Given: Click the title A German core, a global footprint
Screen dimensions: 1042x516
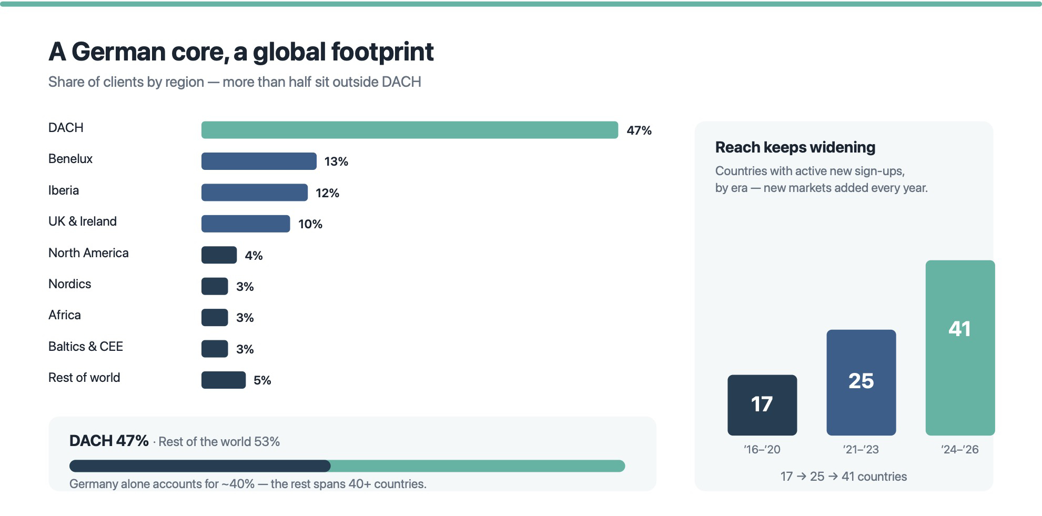Looking at the screenshot, I should (x=241, y=52).
